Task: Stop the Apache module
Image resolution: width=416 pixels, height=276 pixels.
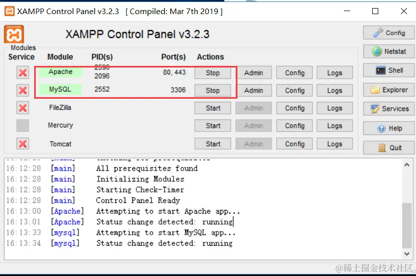Action: coord(213,73)
